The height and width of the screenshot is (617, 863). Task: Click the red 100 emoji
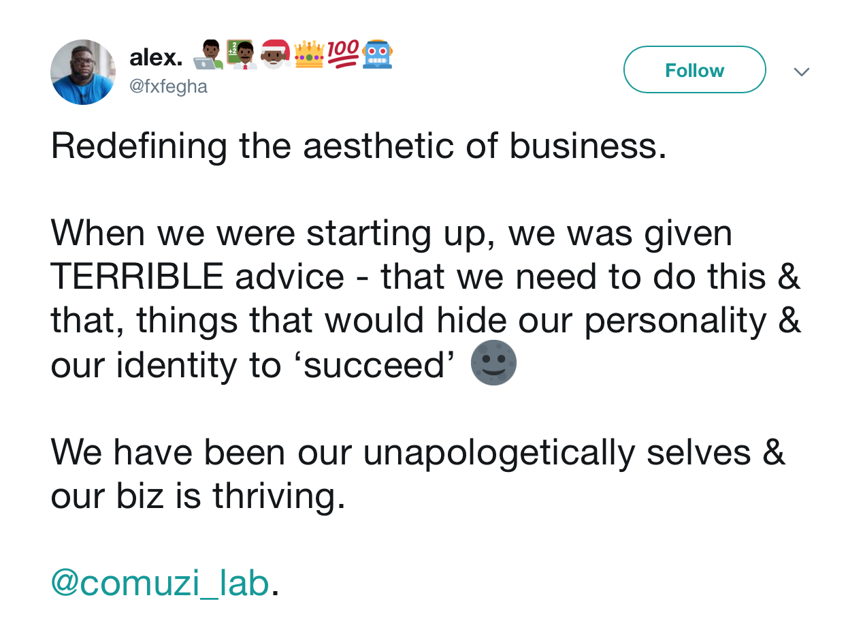343,55
